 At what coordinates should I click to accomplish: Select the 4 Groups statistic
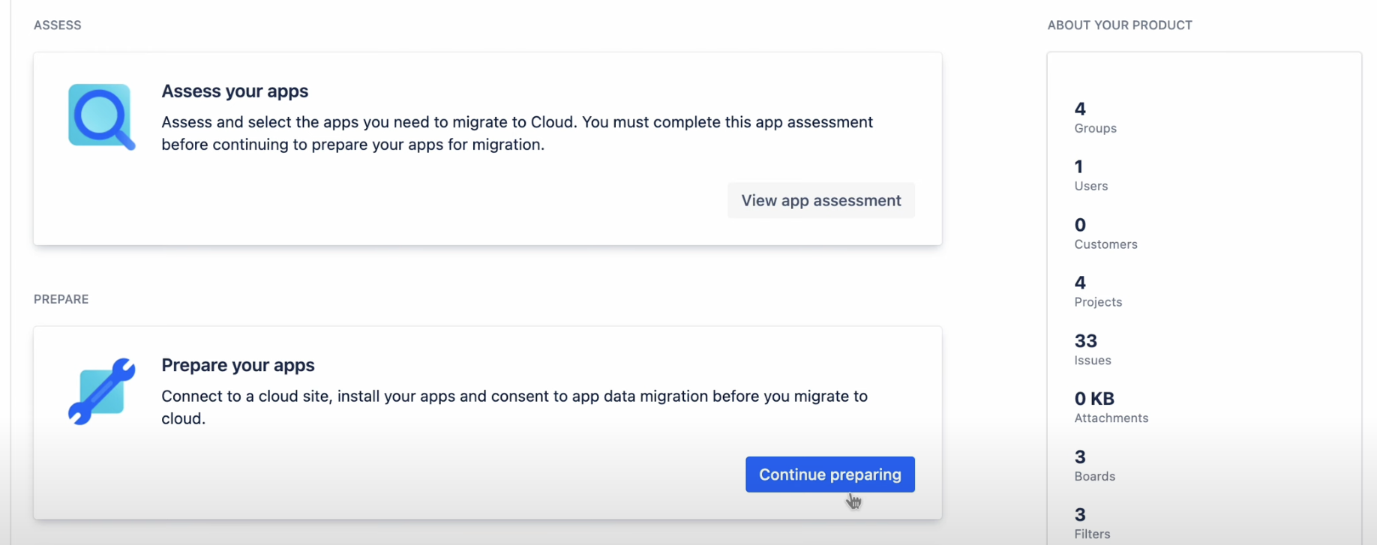[1094, 118]
